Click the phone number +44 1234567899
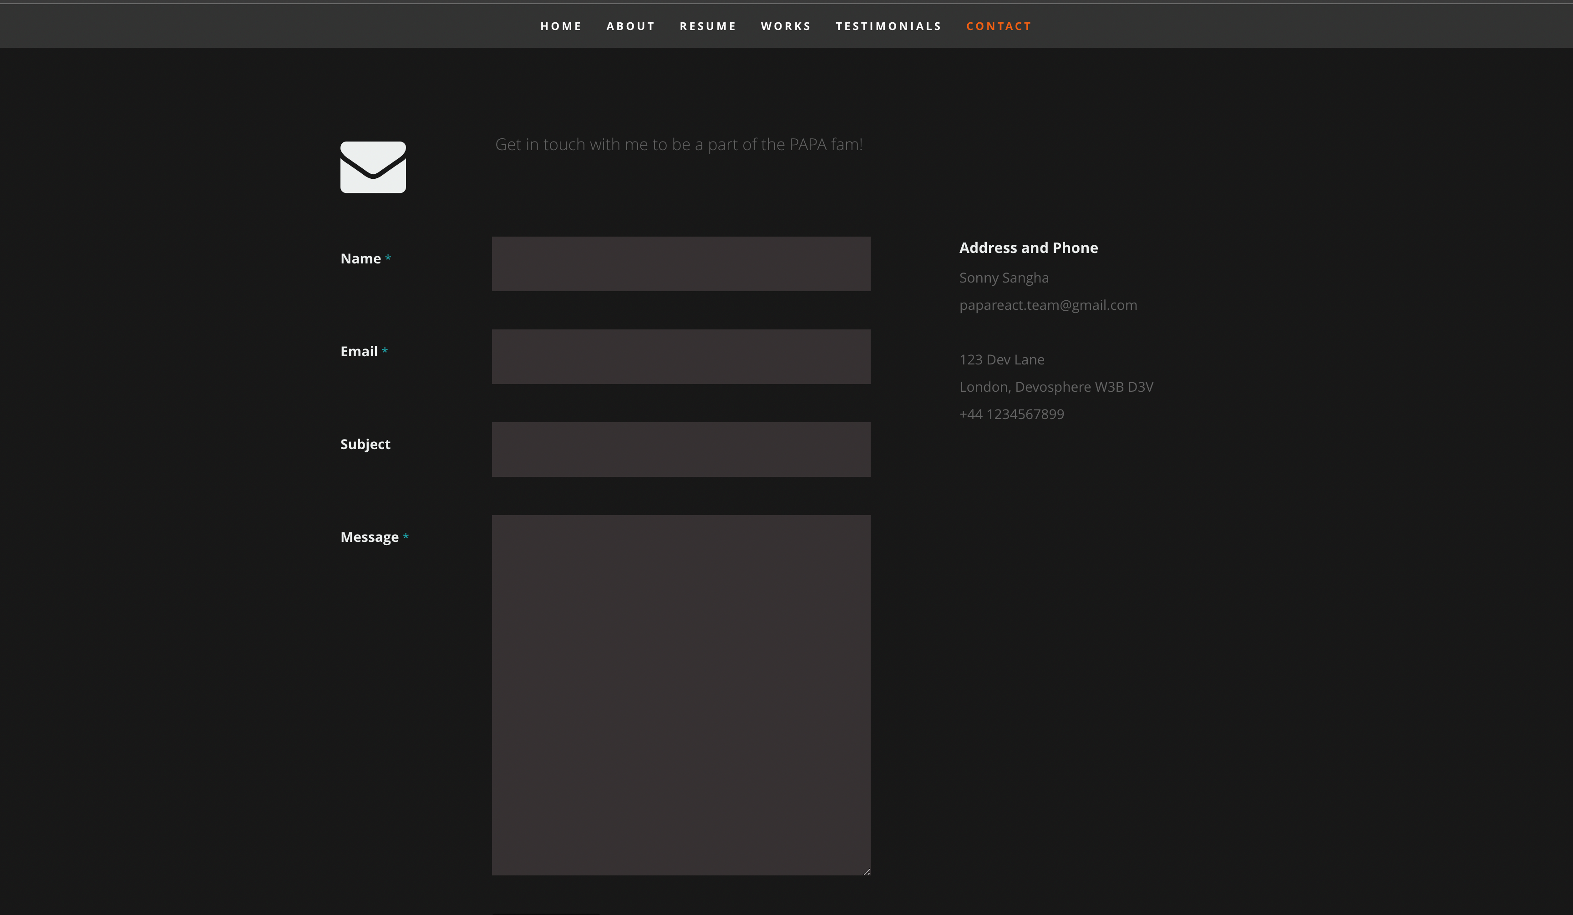The height and width of the screenshot is (915, 1573). coord(1011,415)
